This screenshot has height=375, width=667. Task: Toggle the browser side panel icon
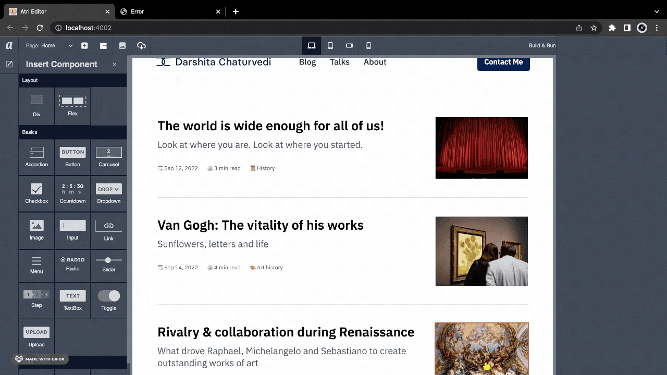(x=627, y=28)
